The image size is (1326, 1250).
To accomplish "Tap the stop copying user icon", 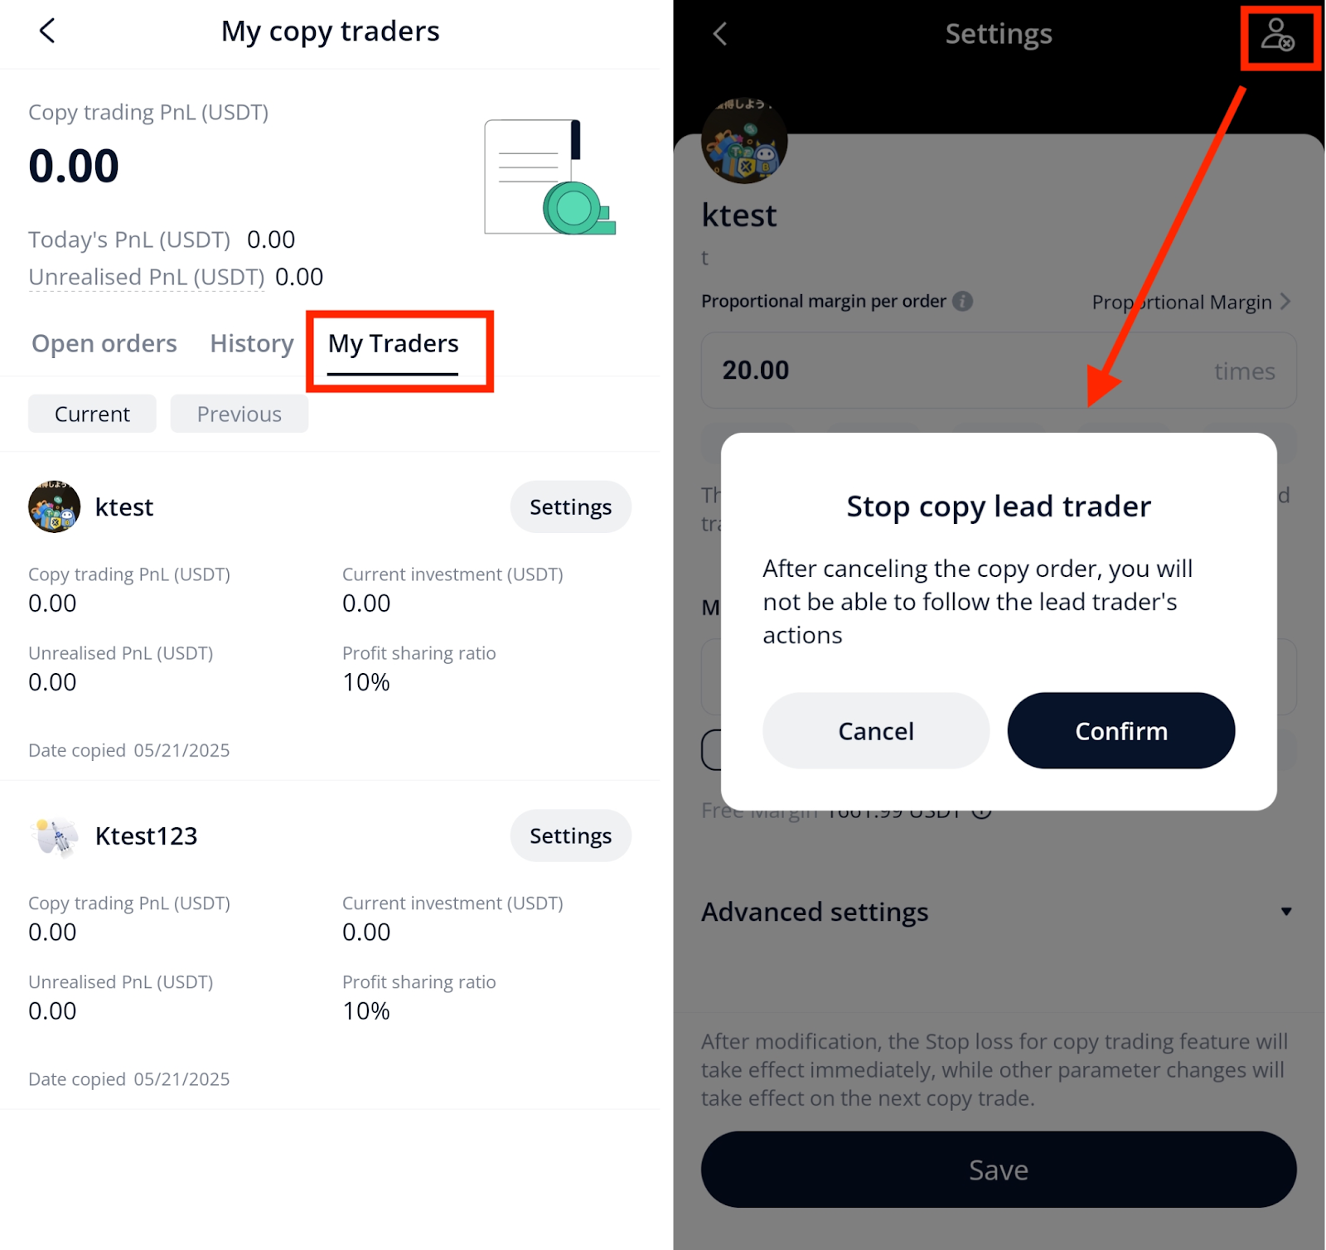I will pos(1277,36).
